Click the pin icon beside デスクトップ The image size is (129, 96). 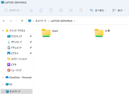pyautogui.click(x=31, y=36)
